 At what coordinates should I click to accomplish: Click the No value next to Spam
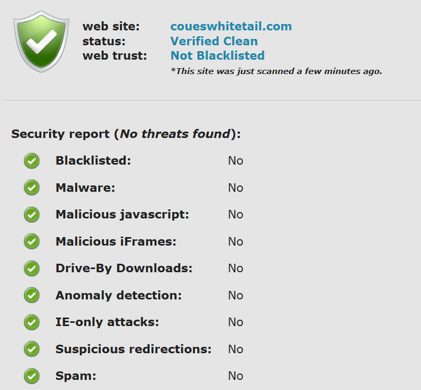point(236,376)
